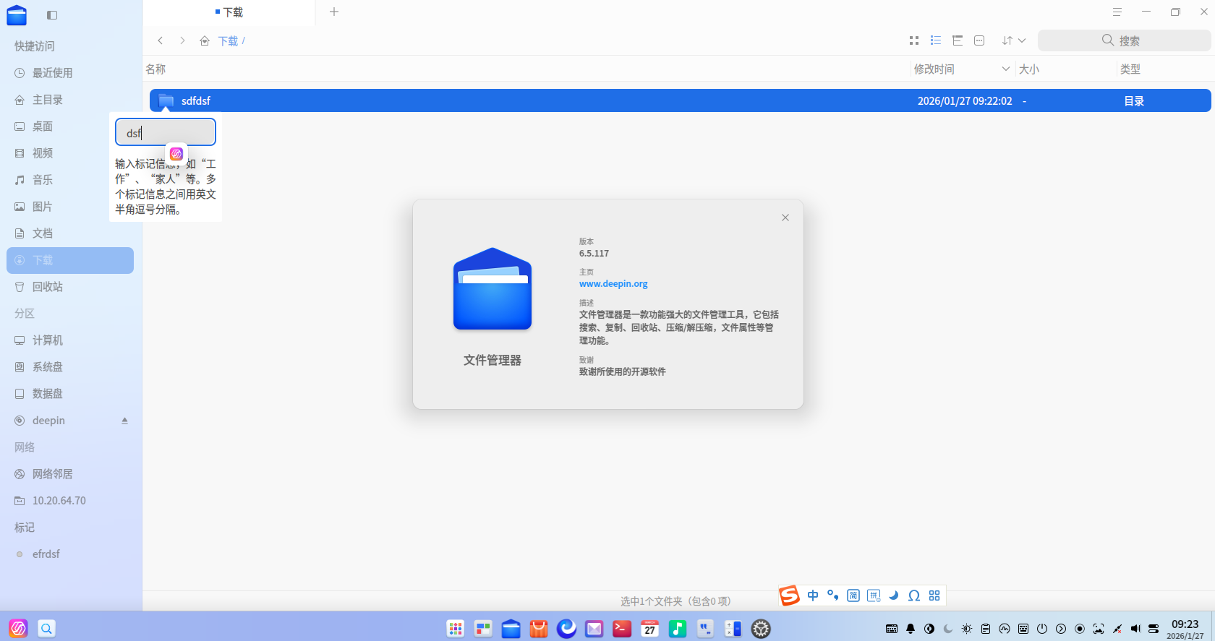This screenshot has height=641, width=1215.
Task: Toggle Chinese/English input mode 中
Action: pos(813,595)
